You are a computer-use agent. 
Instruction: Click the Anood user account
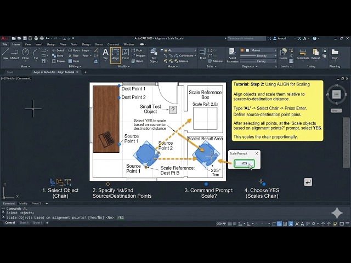point(280,38)
